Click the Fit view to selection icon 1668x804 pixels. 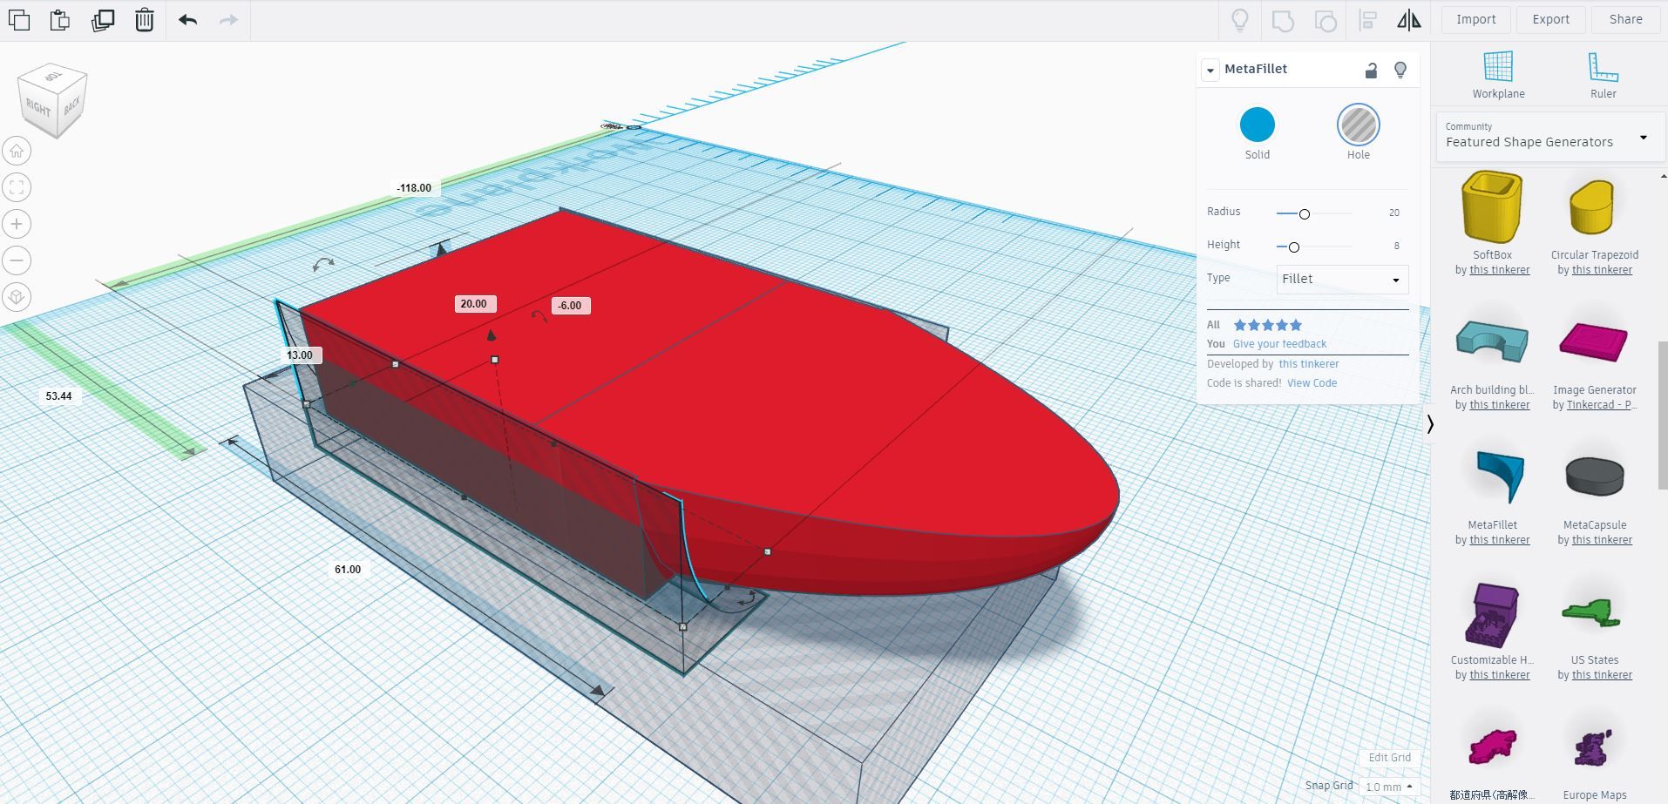(x=17, y=186)
